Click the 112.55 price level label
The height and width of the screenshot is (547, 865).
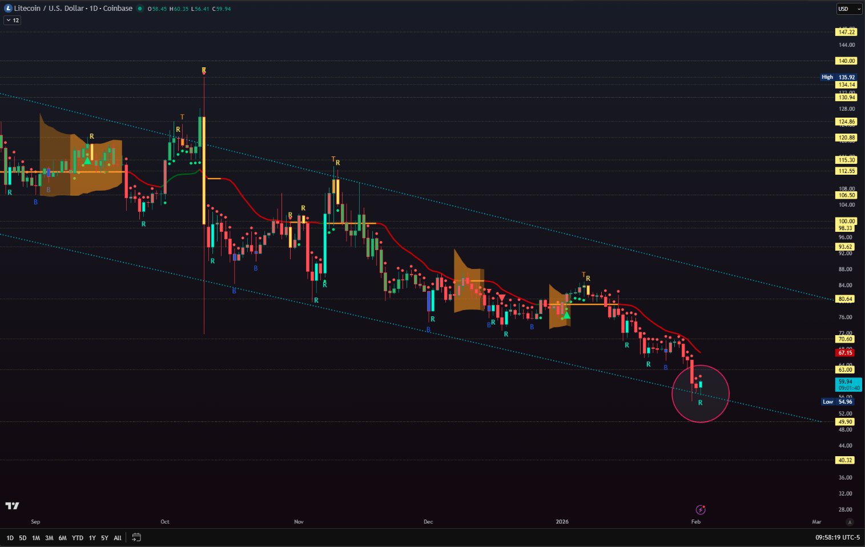pyautogui.click(x=846, y=171)
